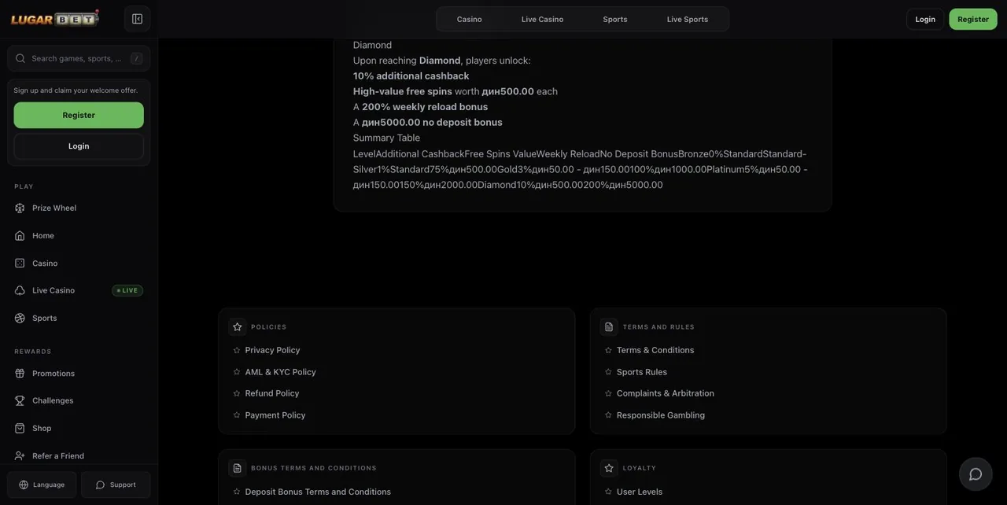Open the Language selector button
This screenshot has width=1007, height=505.
42,485
